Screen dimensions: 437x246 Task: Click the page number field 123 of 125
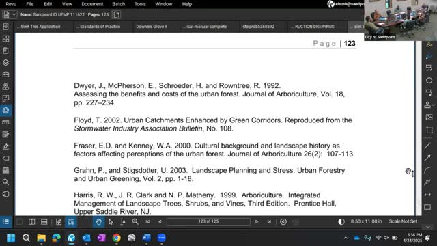208,221
